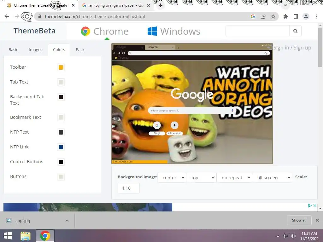Switch to the Pack tab
The width and height of the screenshot is (323, 242).
tap(80, 49)
